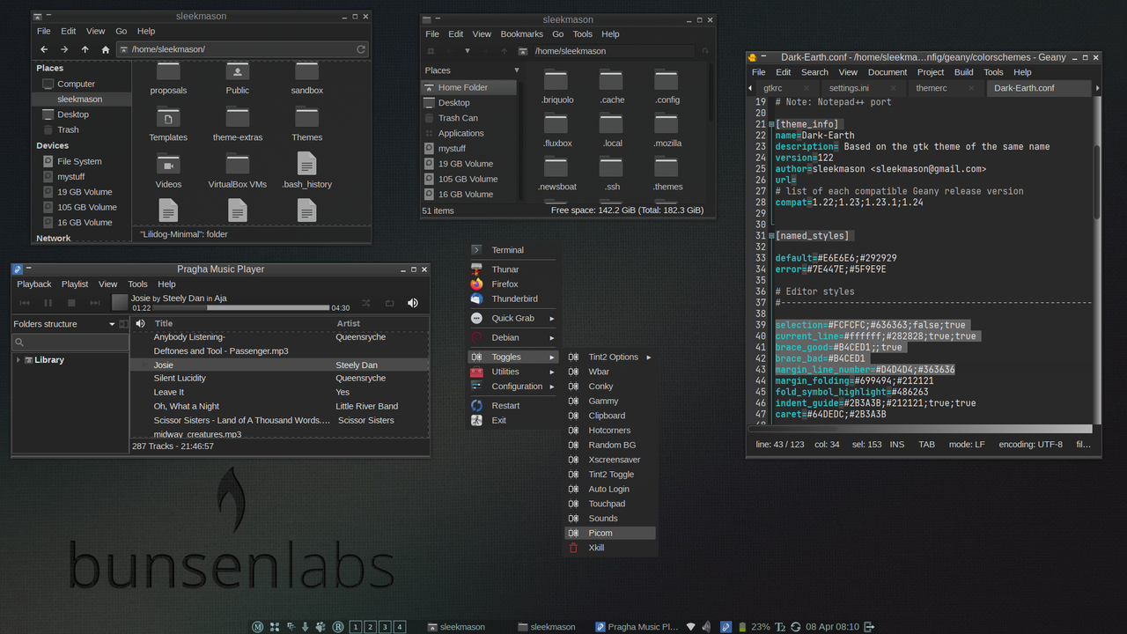The height and width of the screenshot is (634, 1127).
Task: Open the tray volume control icon
Action: [x=707, y=627]
